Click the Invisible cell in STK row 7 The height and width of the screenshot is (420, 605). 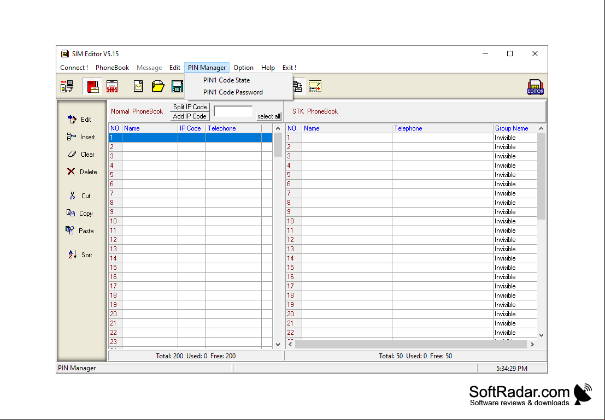pos(515,193)
